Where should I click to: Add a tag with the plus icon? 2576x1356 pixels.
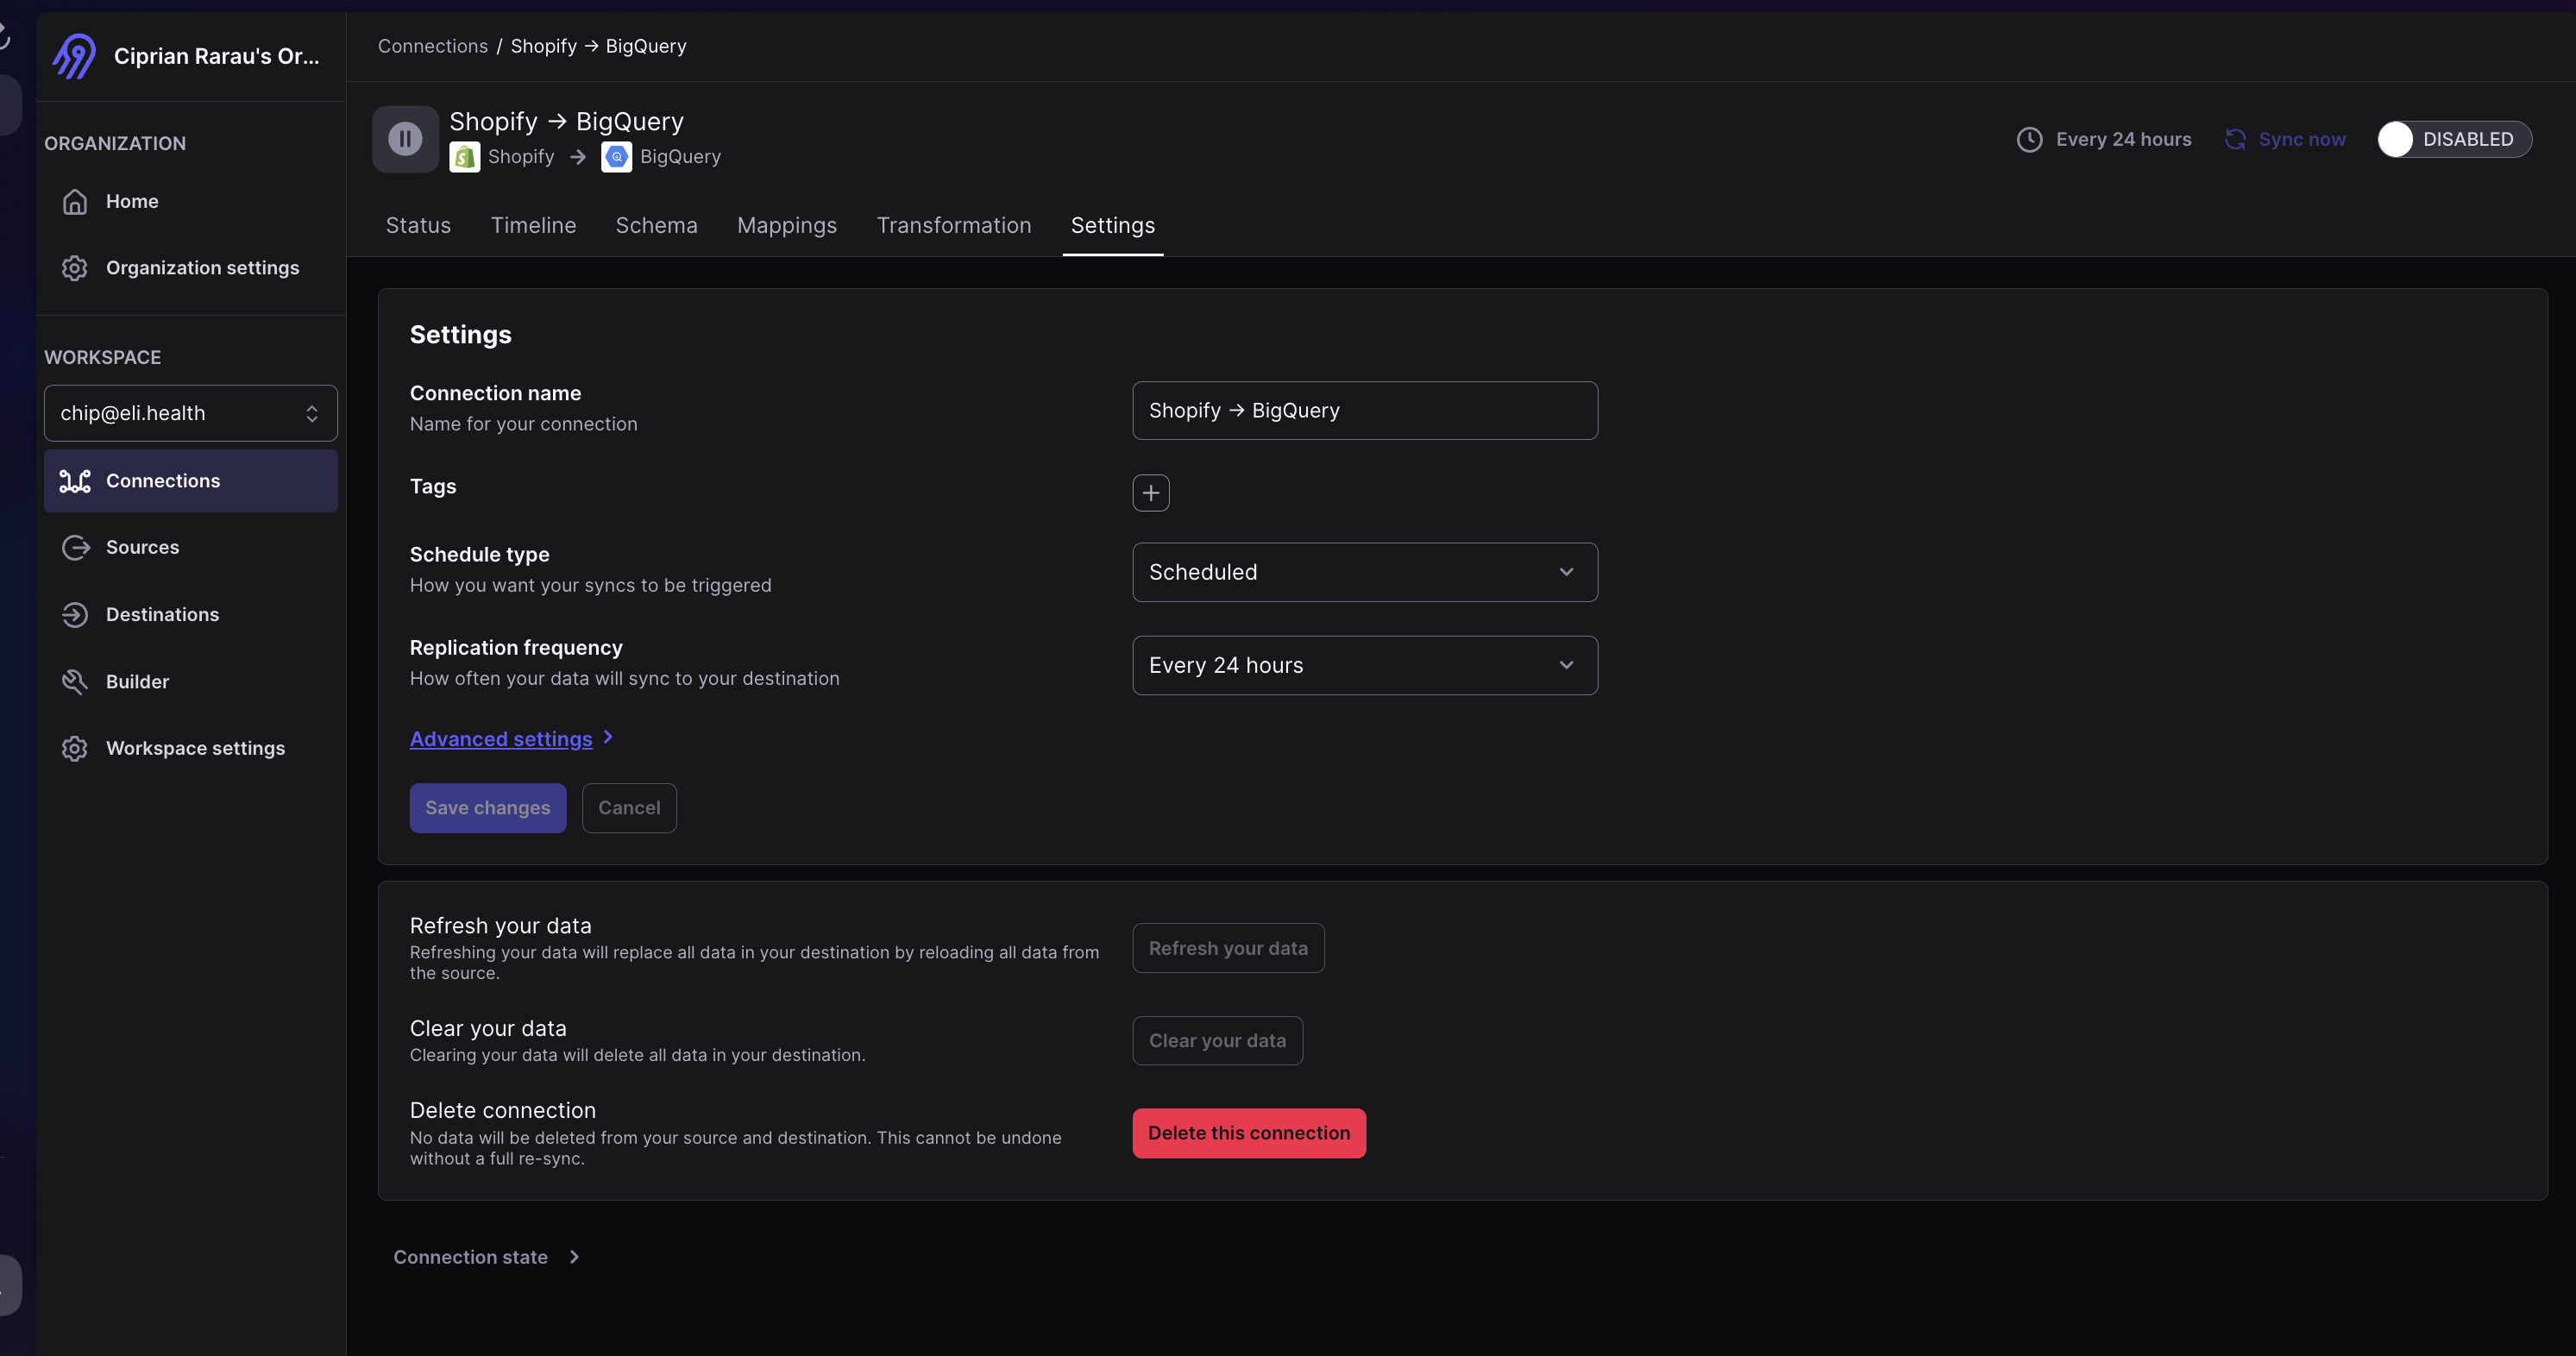point(1150,492)
